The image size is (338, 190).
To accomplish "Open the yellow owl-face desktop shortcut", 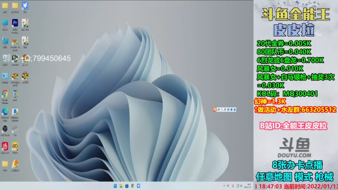I will coord(15,147).
